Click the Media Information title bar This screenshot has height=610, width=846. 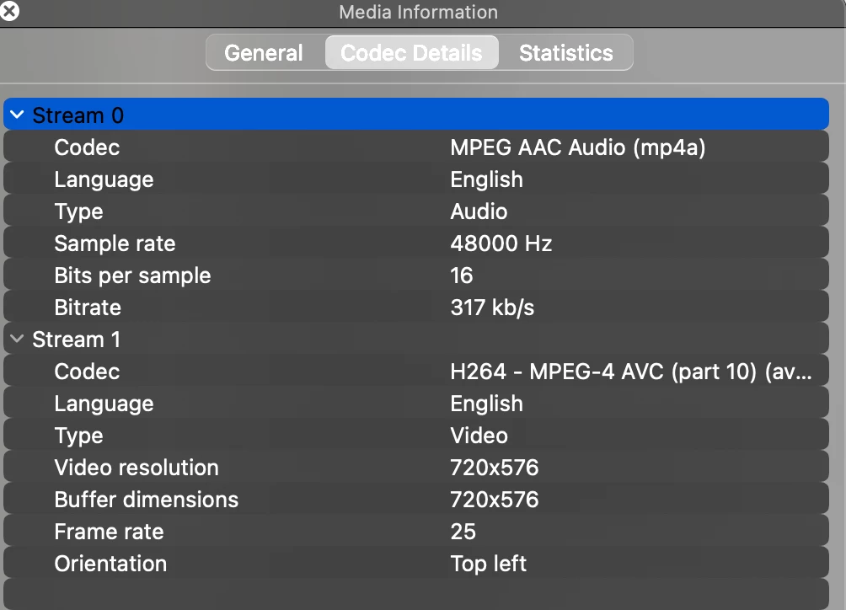(590, 12)
